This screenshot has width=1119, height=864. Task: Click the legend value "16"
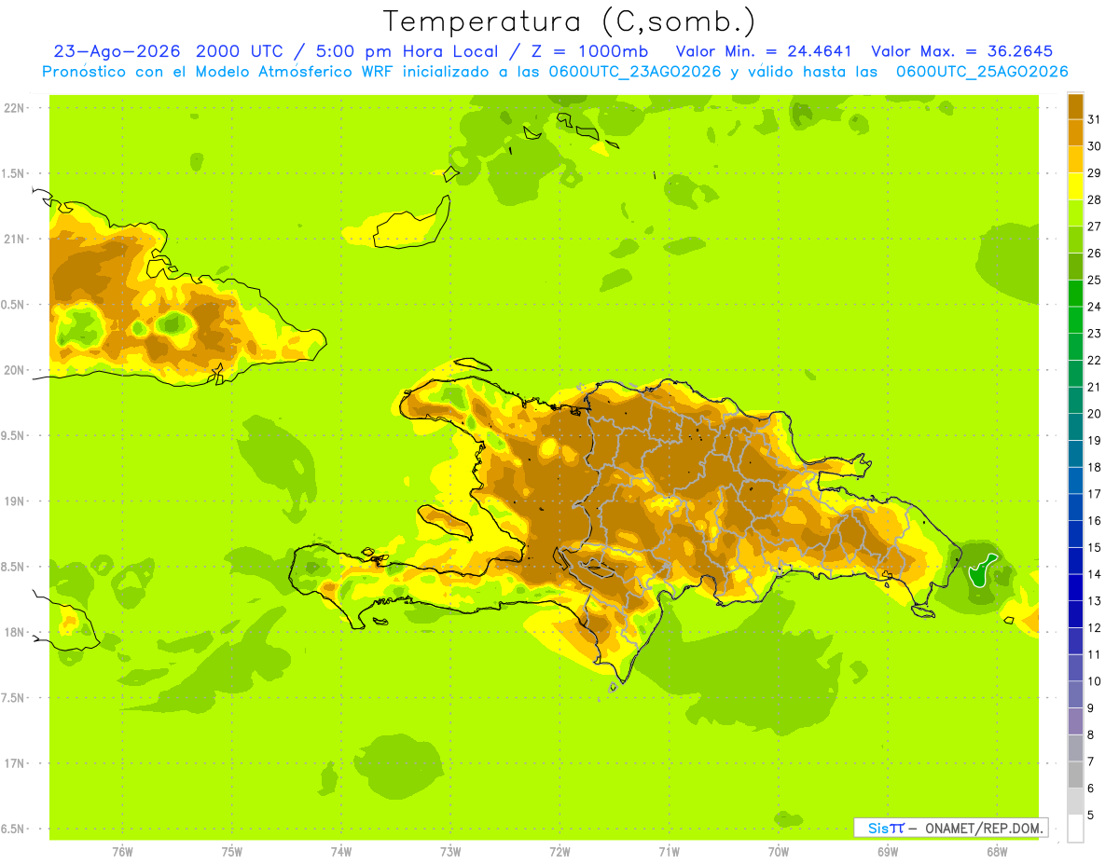[1093, 520]
